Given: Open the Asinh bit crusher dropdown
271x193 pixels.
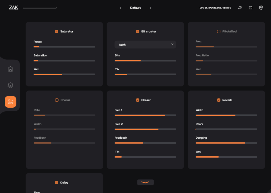Looking at the screenshot, I should click(x=145, y=45).
